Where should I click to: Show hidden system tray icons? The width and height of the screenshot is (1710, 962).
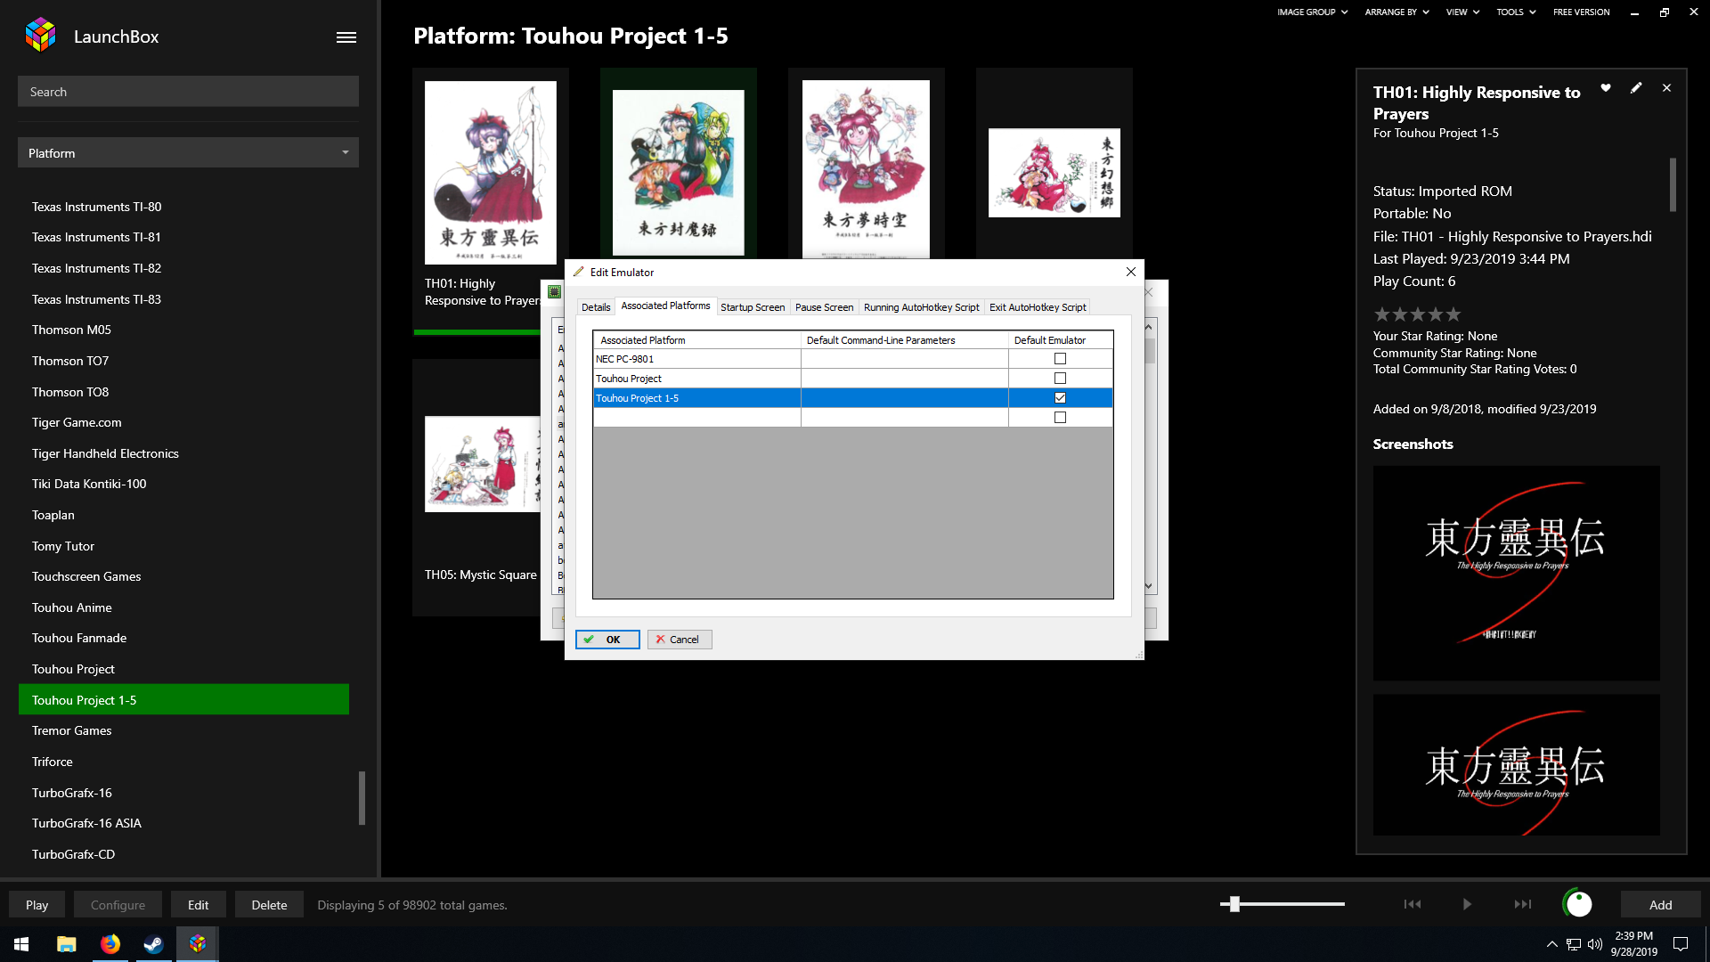1551,944
